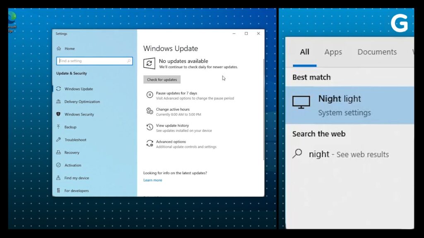Open Change active hours option
This screenshot has width=424, height=238.
[x=173, y=109]
